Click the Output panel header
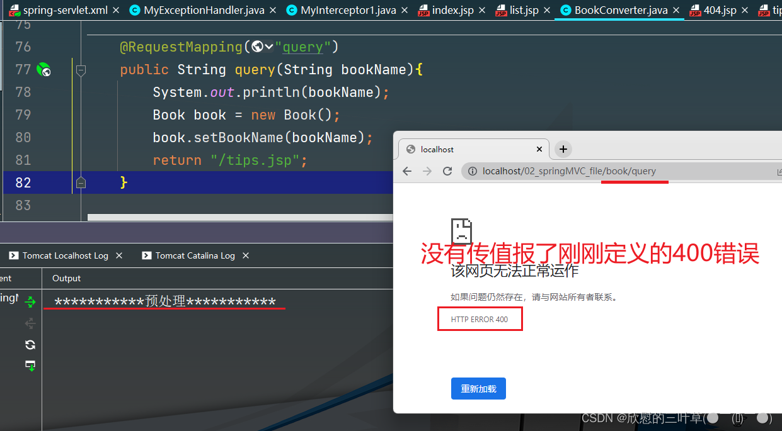The image size is (782, 431). (x=66, y=278)
